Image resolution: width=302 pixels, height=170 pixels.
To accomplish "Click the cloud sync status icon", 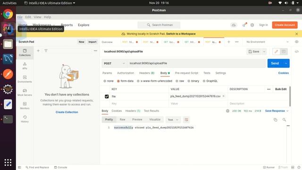I will tap(234, 25).
